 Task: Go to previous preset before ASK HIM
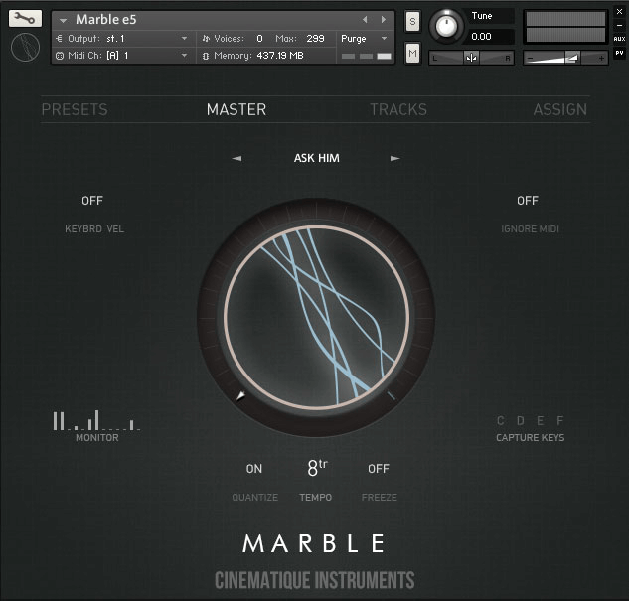(x=236, y=158)
